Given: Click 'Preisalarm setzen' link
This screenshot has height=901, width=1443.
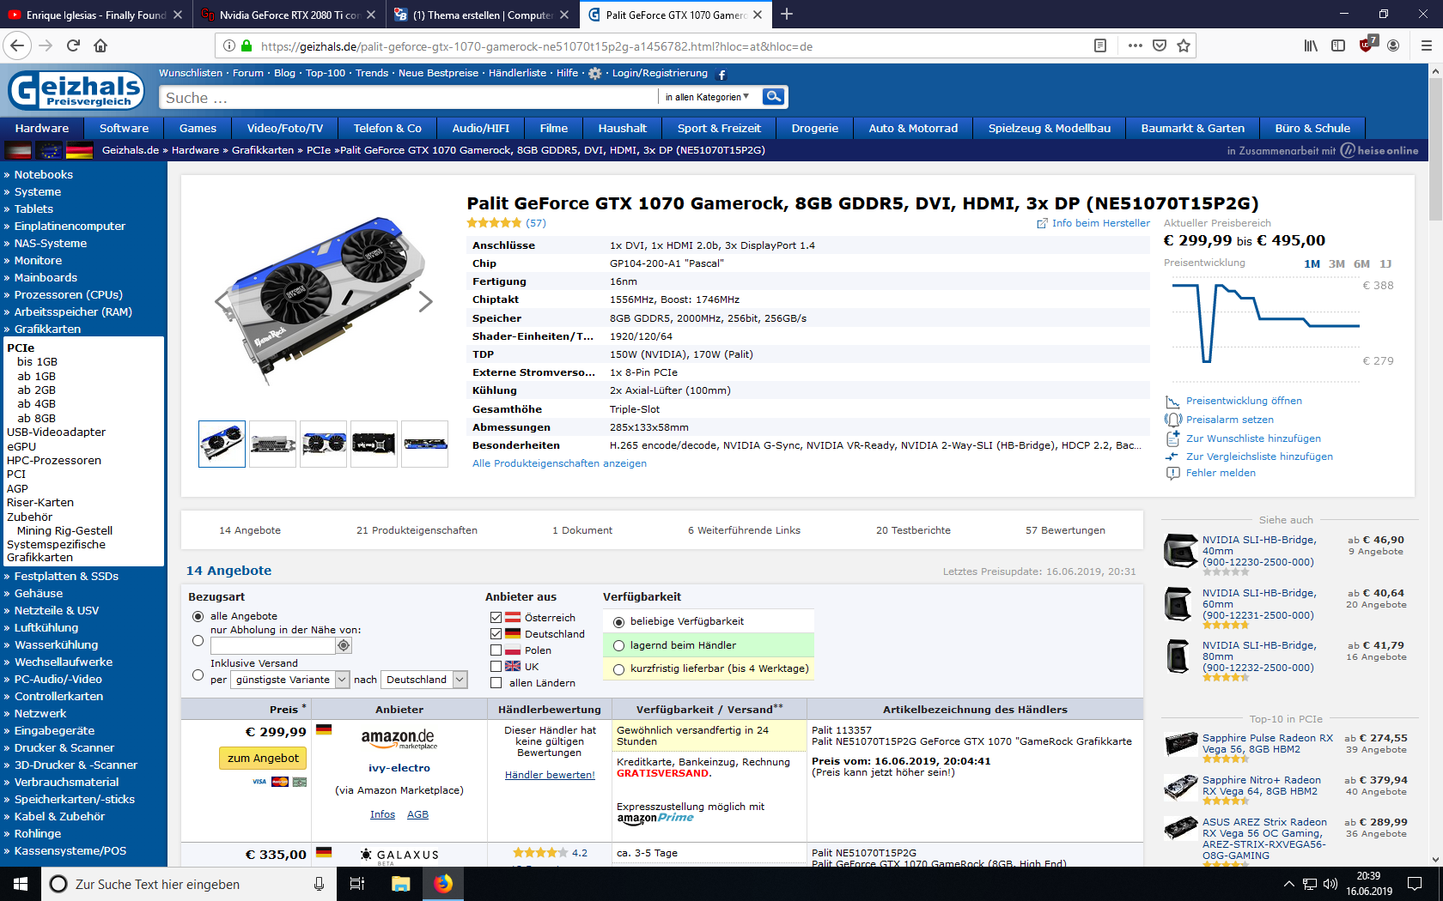Looking at the screenshot, I should pos(1229,420).
